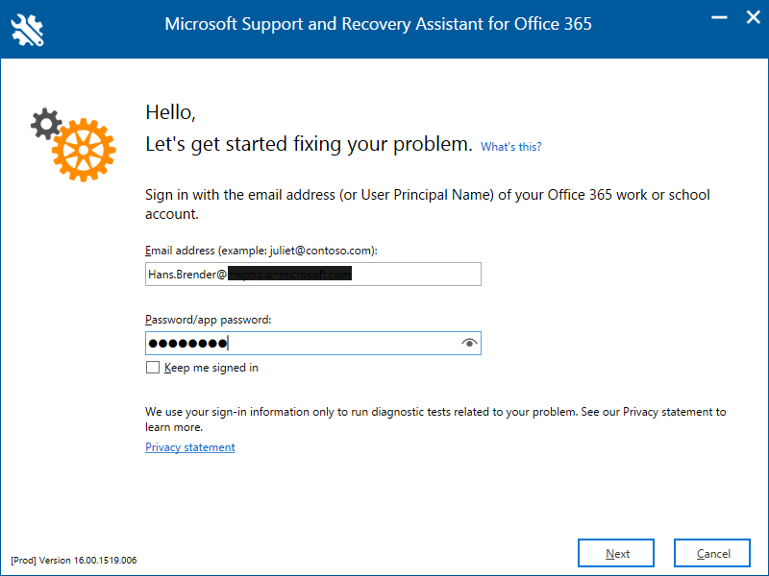The width and height of the screenshot is (769, 576).
Task: Click the "Let's get started" heading
Action: tap(309, 145)
